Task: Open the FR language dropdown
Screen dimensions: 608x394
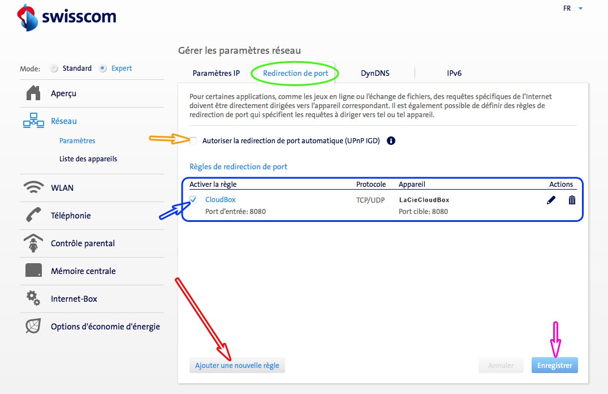Action: (x=572, y=8)
